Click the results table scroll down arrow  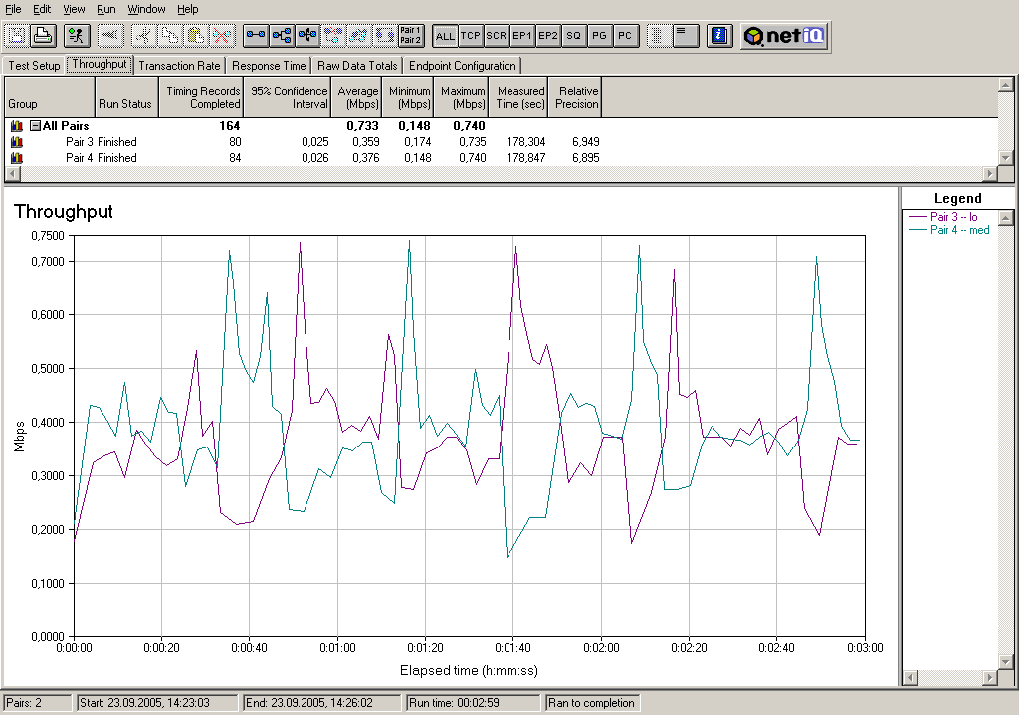click(x=1006, y=158)
